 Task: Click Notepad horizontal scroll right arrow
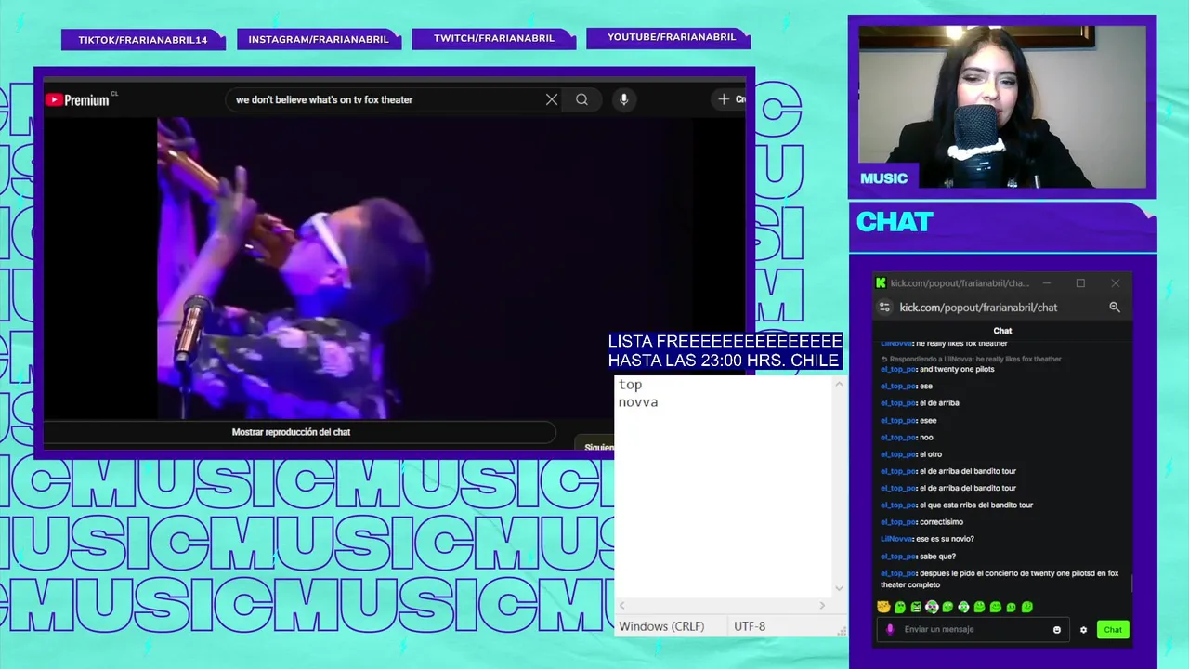[x=822, y=606]
